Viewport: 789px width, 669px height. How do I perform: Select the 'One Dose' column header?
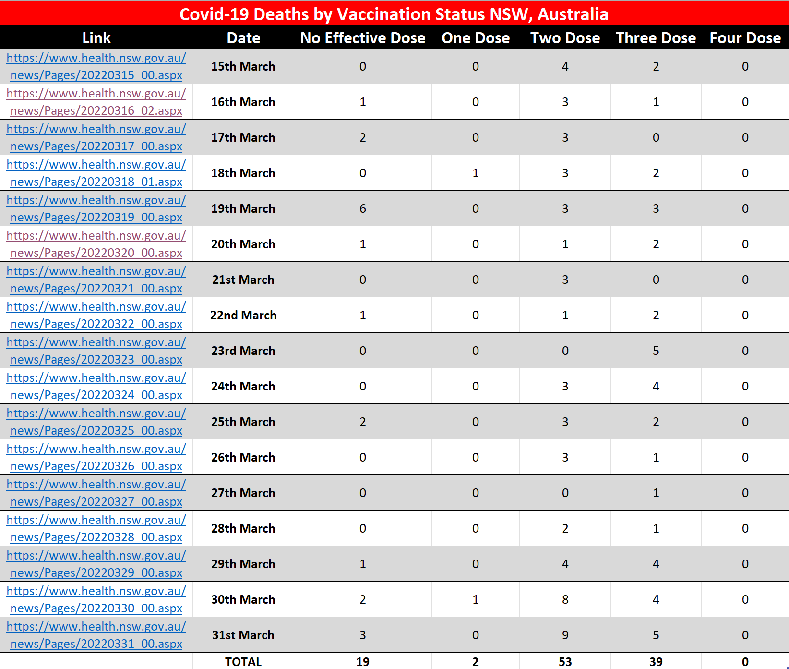coord(476,38)
